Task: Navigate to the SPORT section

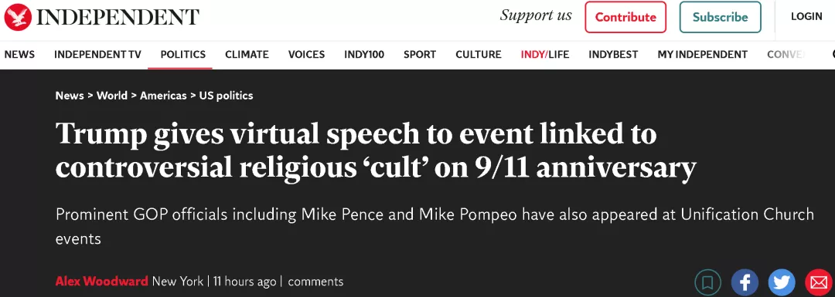Action: pos(420,54)
